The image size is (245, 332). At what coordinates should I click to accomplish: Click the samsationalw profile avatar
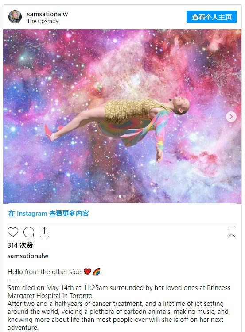15,17
